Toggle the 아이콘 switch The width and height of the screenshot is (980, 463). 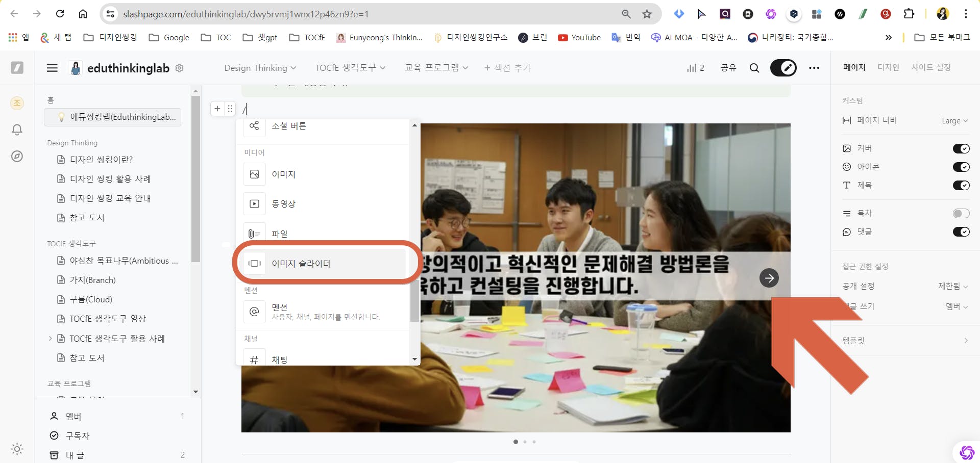pyautogui.click(x=961, y=167)
